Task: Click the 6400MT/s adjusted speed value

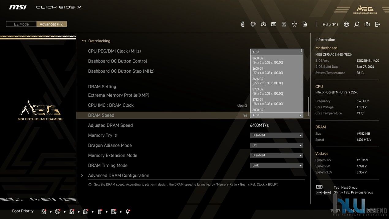Action: click(x=259, y=125)
